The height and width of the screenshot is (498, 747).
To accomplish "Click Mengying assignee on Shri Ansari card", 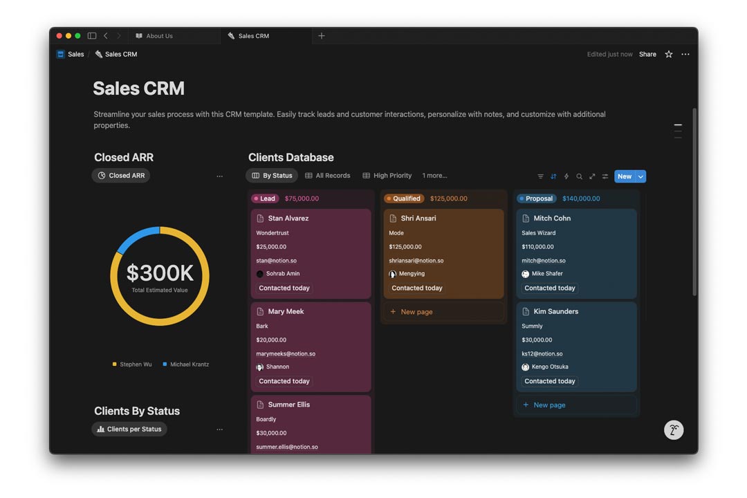I will [407, 273].
